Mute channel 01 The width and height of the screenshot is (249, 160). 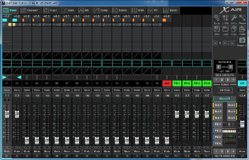click(7, 151)
